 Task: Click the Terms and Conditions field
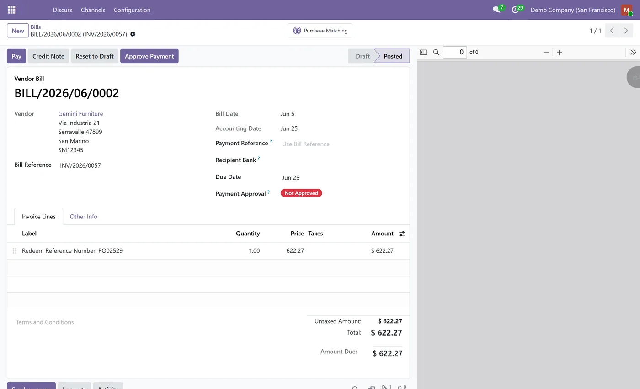(x=158, y=322)
